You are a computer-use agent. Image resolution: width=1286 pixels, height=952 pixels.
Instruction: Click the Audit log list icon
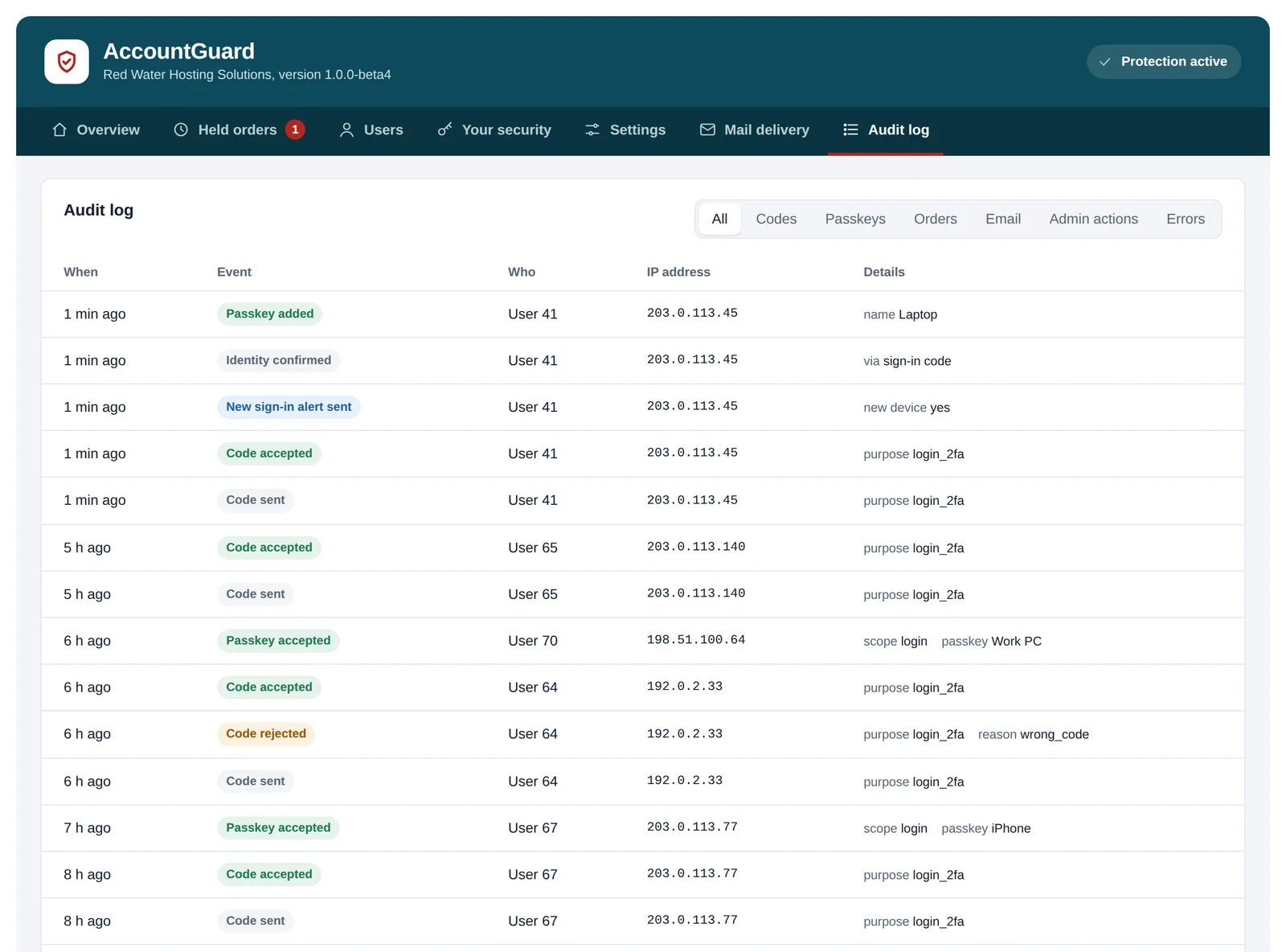coord(850,129)
